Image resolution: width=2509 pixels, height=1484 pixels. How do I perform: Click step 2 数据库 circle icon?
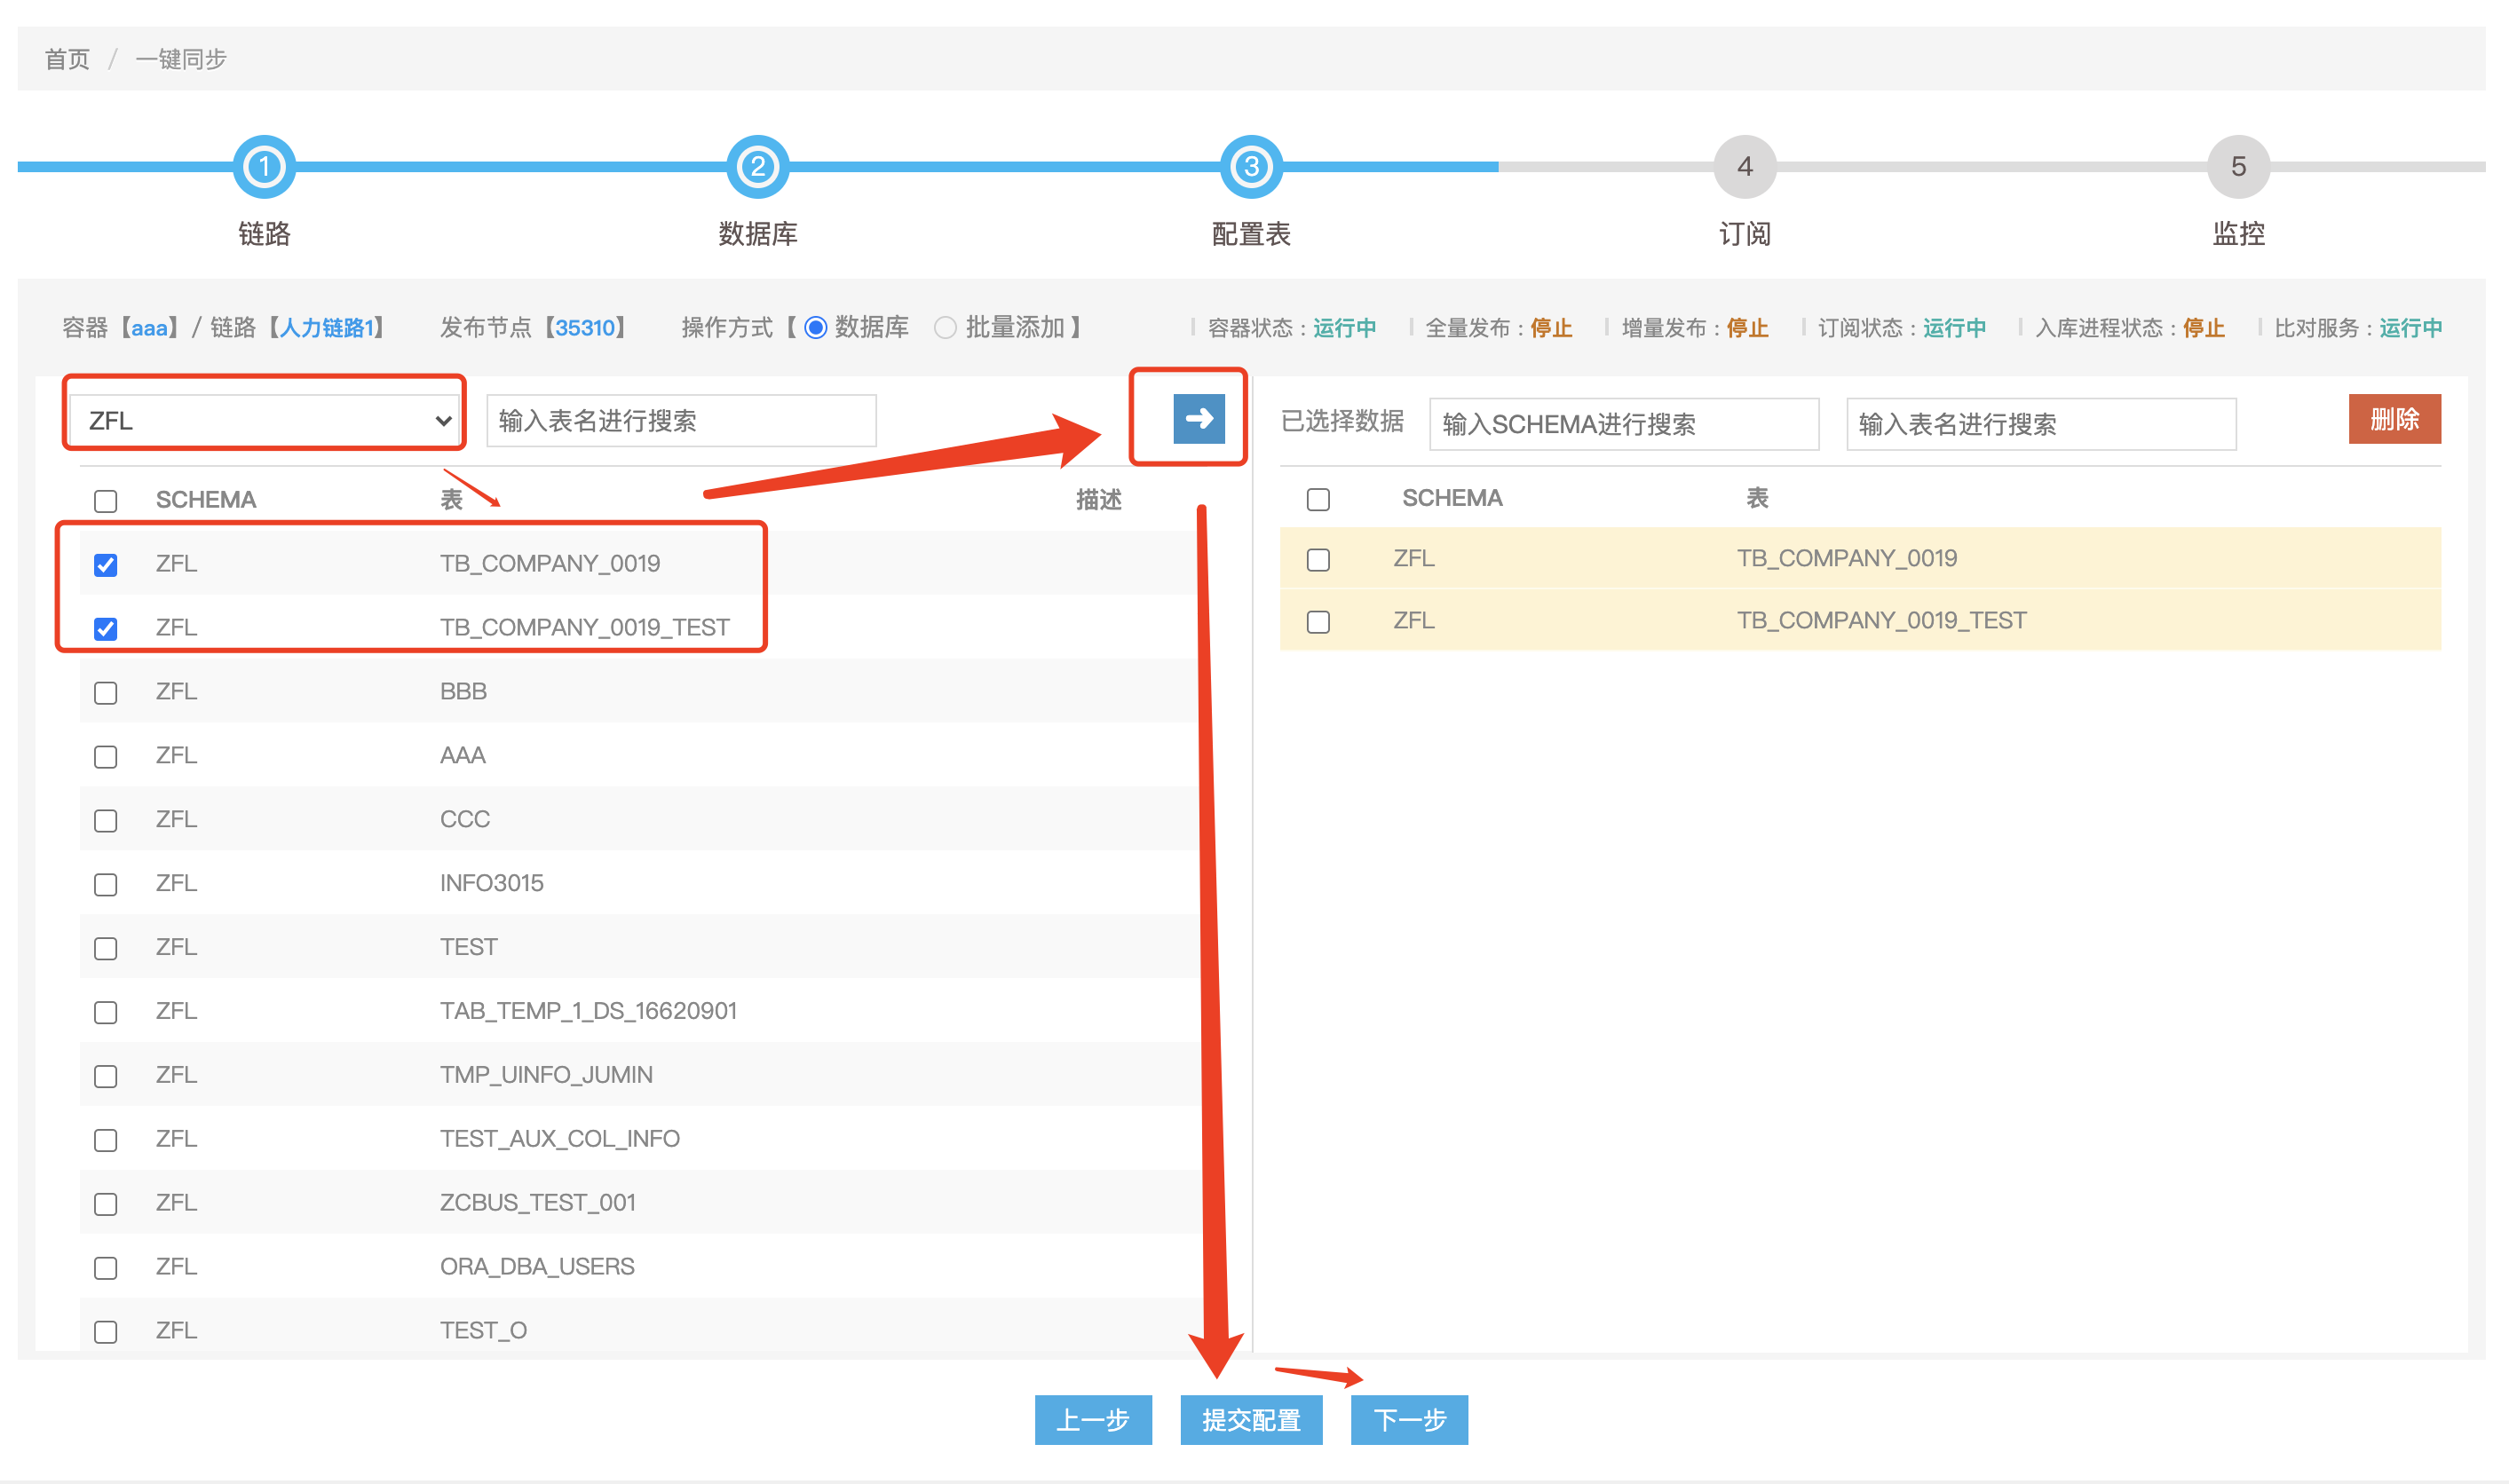(757, 166)
